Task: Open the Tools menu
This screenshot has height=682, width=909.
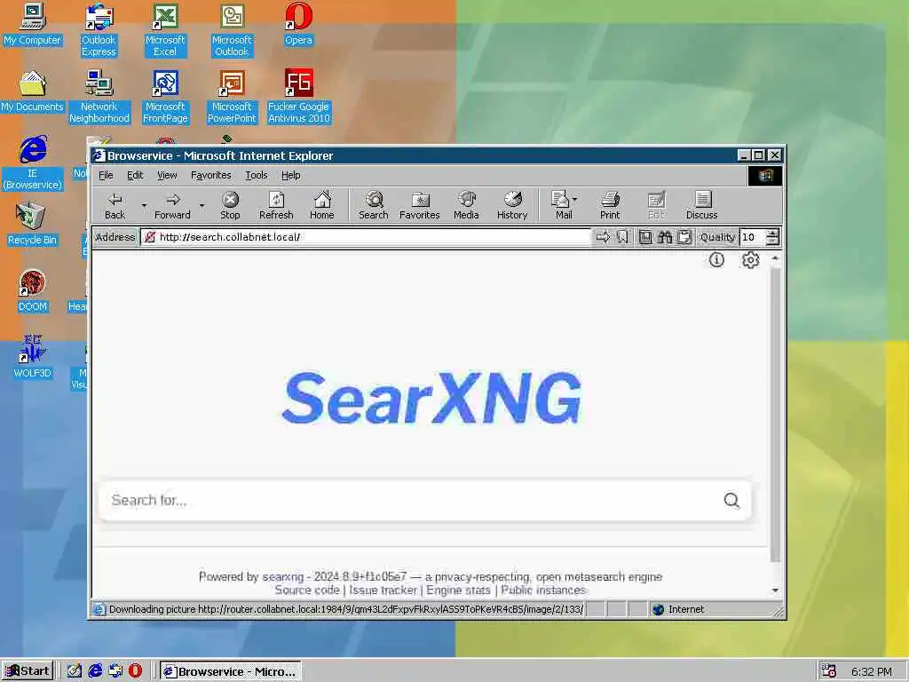Action: (x=257, y=175)
